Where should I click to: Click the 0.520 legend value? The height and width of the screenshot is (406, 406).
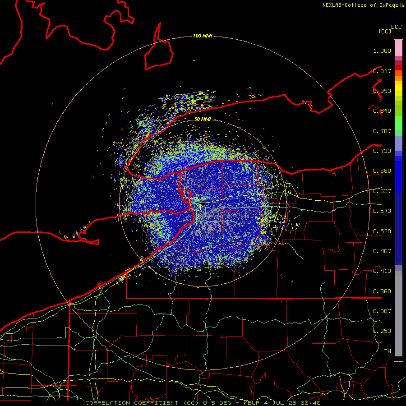pos(382,231)
